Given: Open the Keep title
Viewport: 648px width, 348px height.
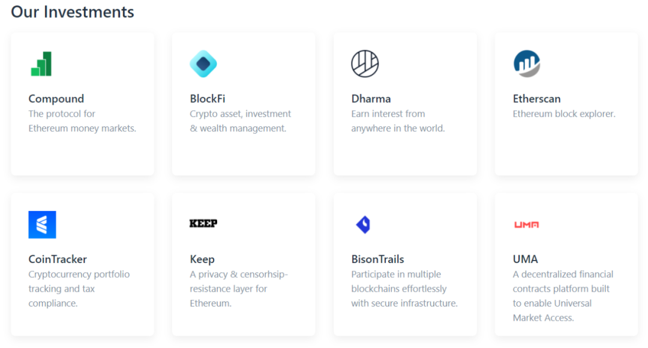Looking at the screenshot, I should point(202,260).
